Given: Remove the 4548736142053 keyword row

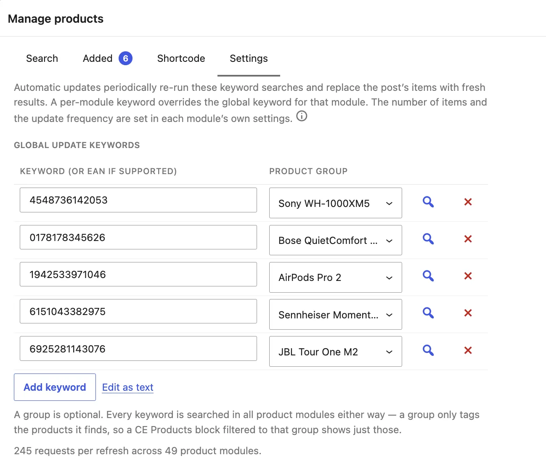Looking at the screenshot, I should [468, 202].
